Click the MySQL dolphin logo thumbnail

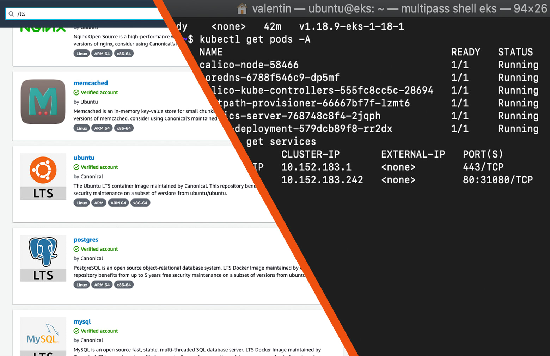pos(43,337)
